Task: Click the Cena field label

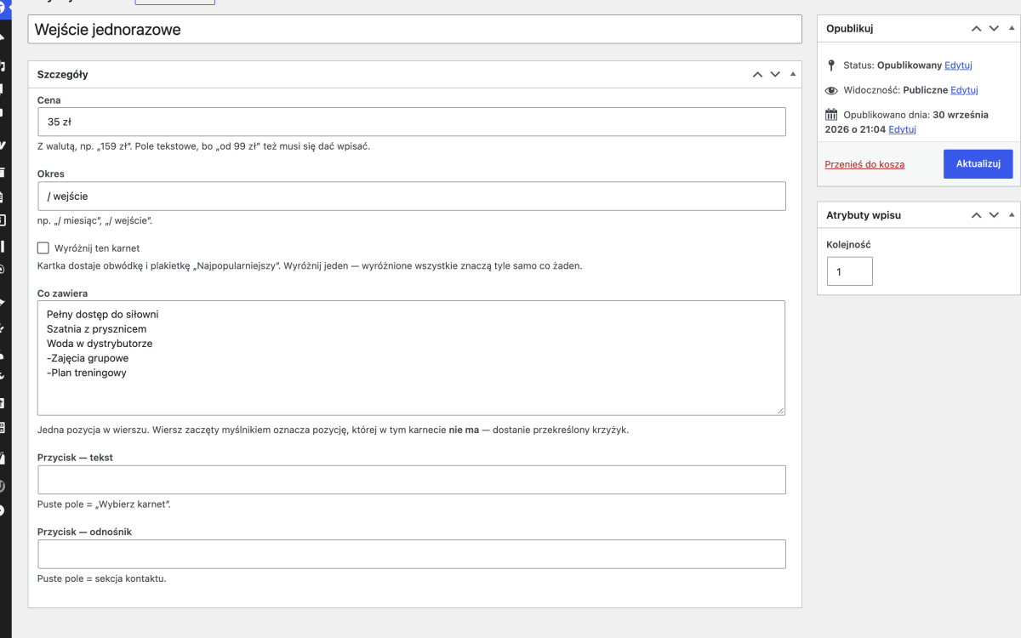Action: point(49,100)
